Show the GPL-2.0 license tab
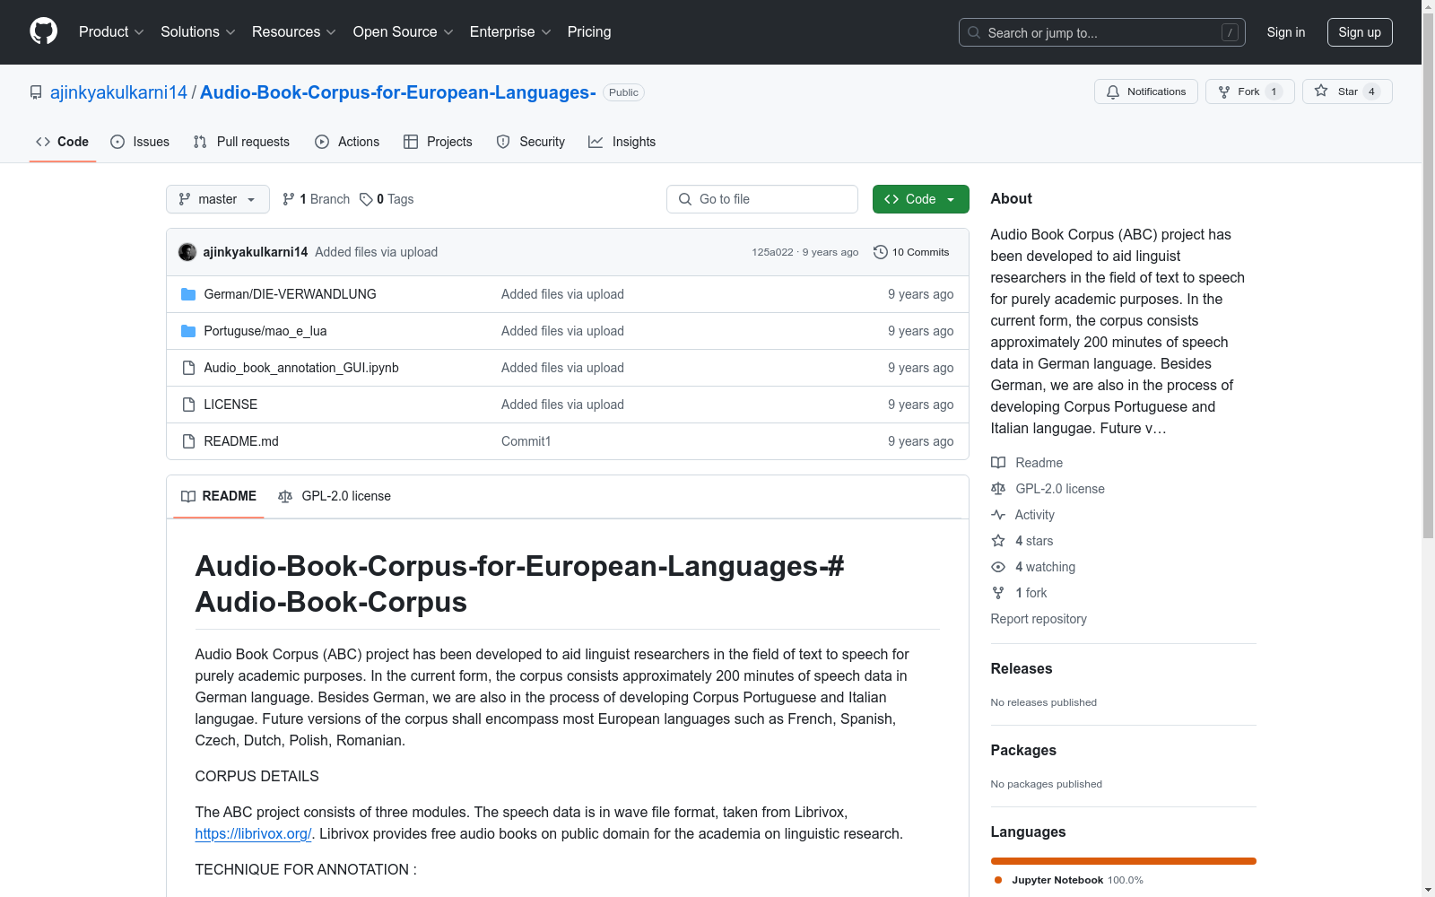The width and height of the screenshot is (1435, 897). (335, 496)
